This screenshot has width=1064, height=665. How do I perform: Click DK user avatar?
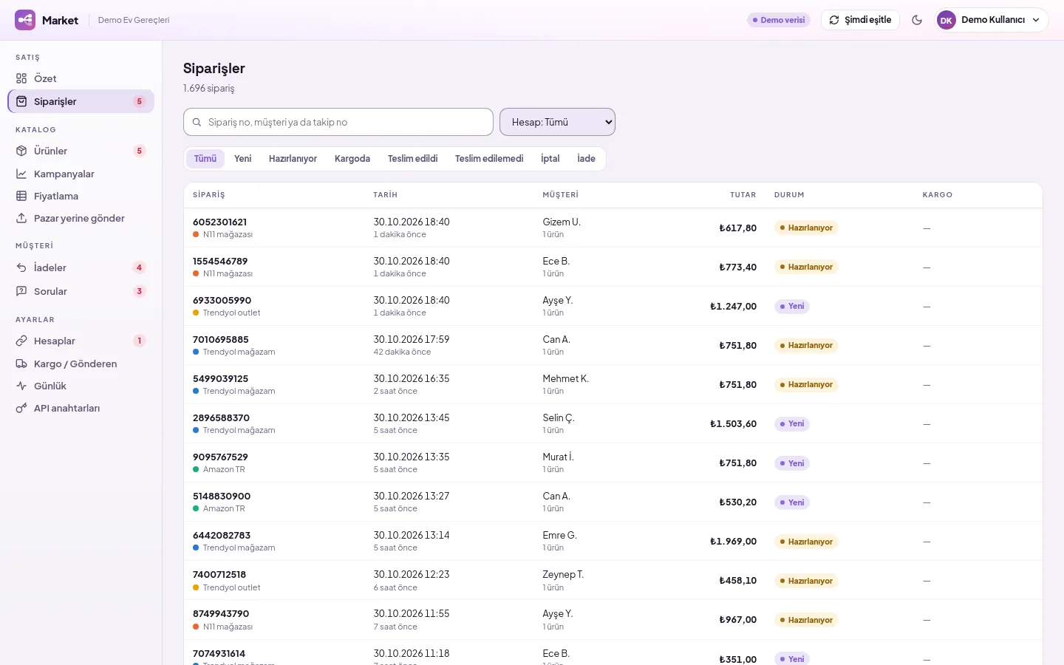(946, 20)
